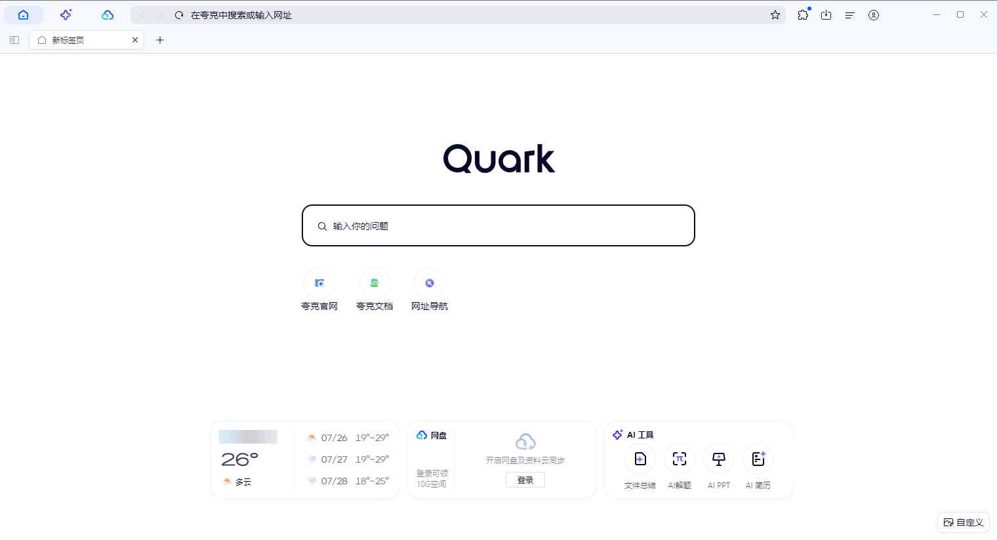The height and width of the screenshot is (540, 997).
Task: Minimize the browser window
Action: click(x=937, y=14)
